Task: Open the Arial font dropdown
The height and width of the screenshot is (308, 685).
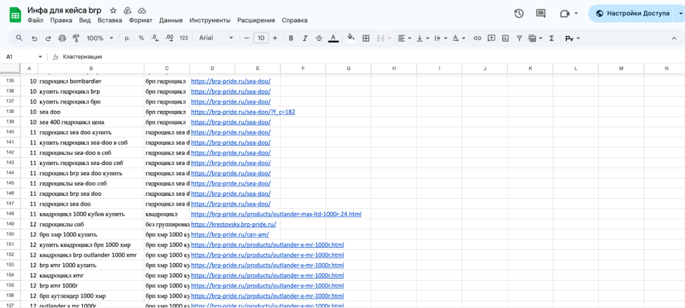Action: (x=216, y=38)
